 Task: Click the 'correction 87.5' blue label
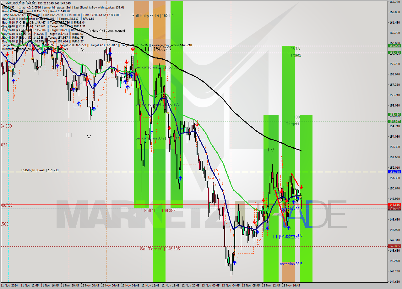point(291,264)
